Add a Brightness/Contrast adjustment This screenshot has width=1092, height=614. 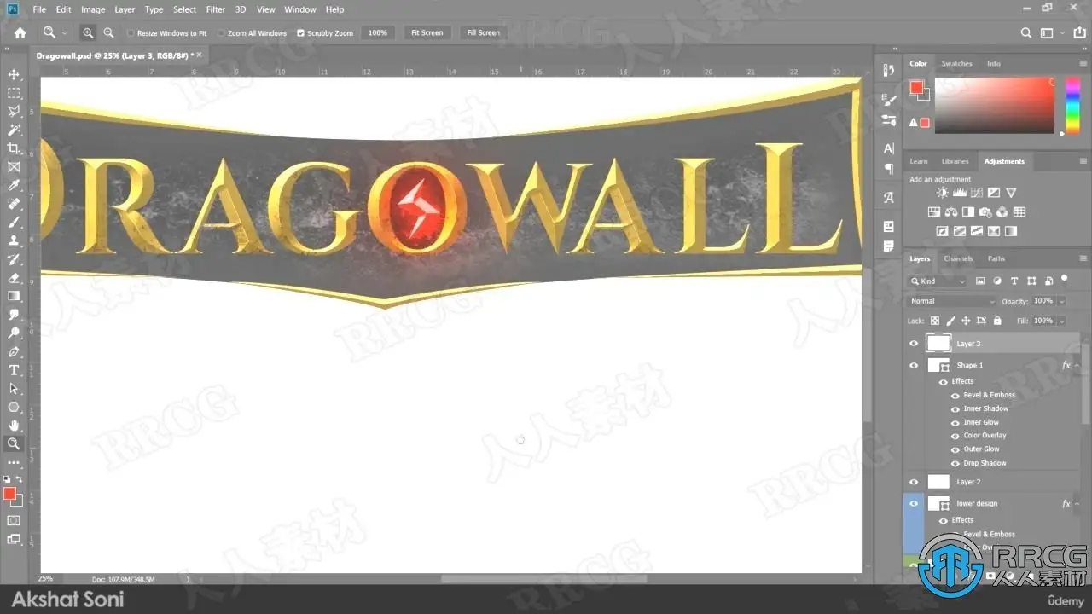tap(942, 194)
